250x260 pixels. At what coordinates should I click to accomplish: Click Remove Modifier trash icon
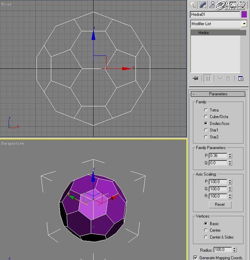(x=228, y=78)
